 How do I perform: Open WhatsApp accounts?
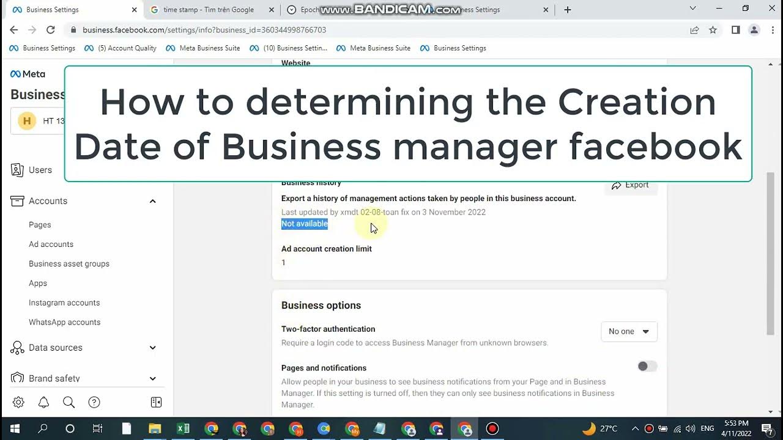(x=64, y=323)
